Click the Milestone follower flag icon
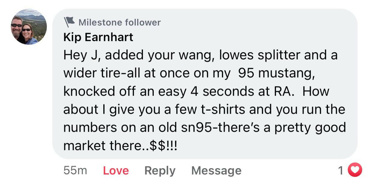Viewport: 373px width, 194px height. 69,22
